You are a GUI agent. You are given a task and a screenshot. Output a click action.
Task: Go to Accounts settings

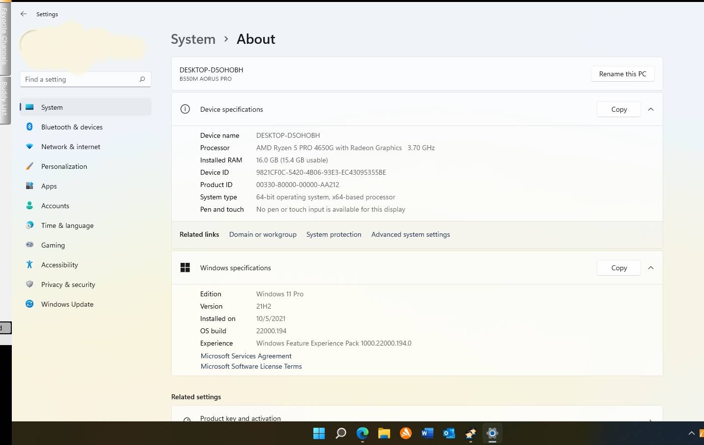click(86, 205)
